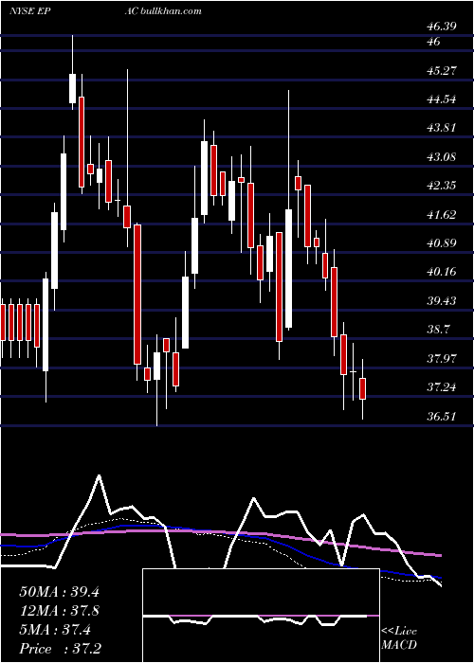Click the Price : 37.2 value
The width and height of the screenshot is (474, 663).
pos(59,649)
